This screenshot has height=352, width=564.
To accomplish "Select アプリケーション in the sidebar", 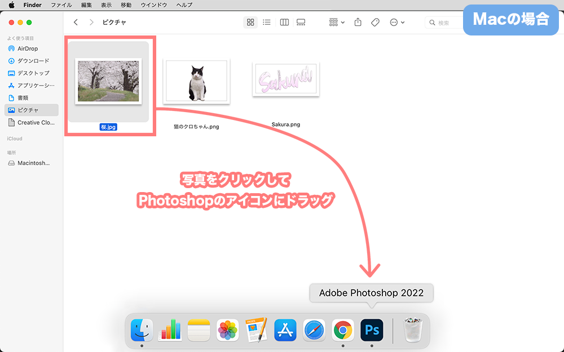I will pyautogui.click(x=31, y=86).
